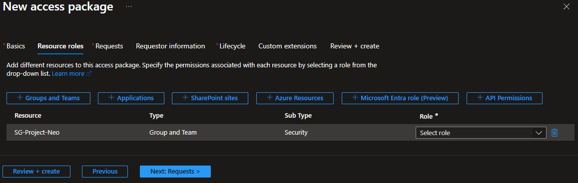Switch to the Basics tab
The height and width of the screenshot is (183, 578).
15,46
